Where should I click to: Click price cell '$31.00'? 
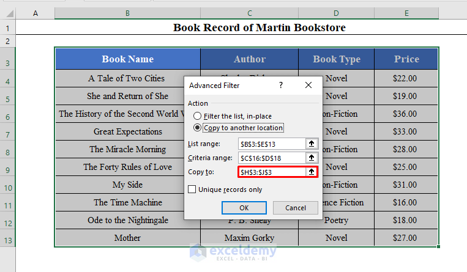(406, 185)
